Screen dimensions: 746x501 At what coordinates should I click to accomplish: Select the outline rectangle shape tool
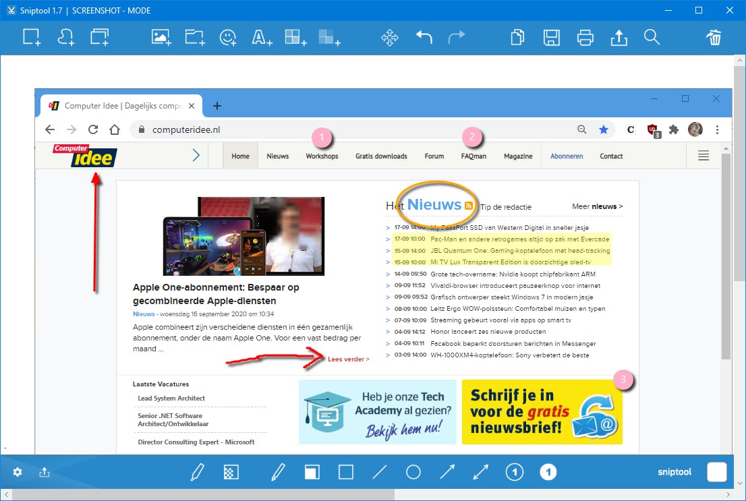point(346,472)
